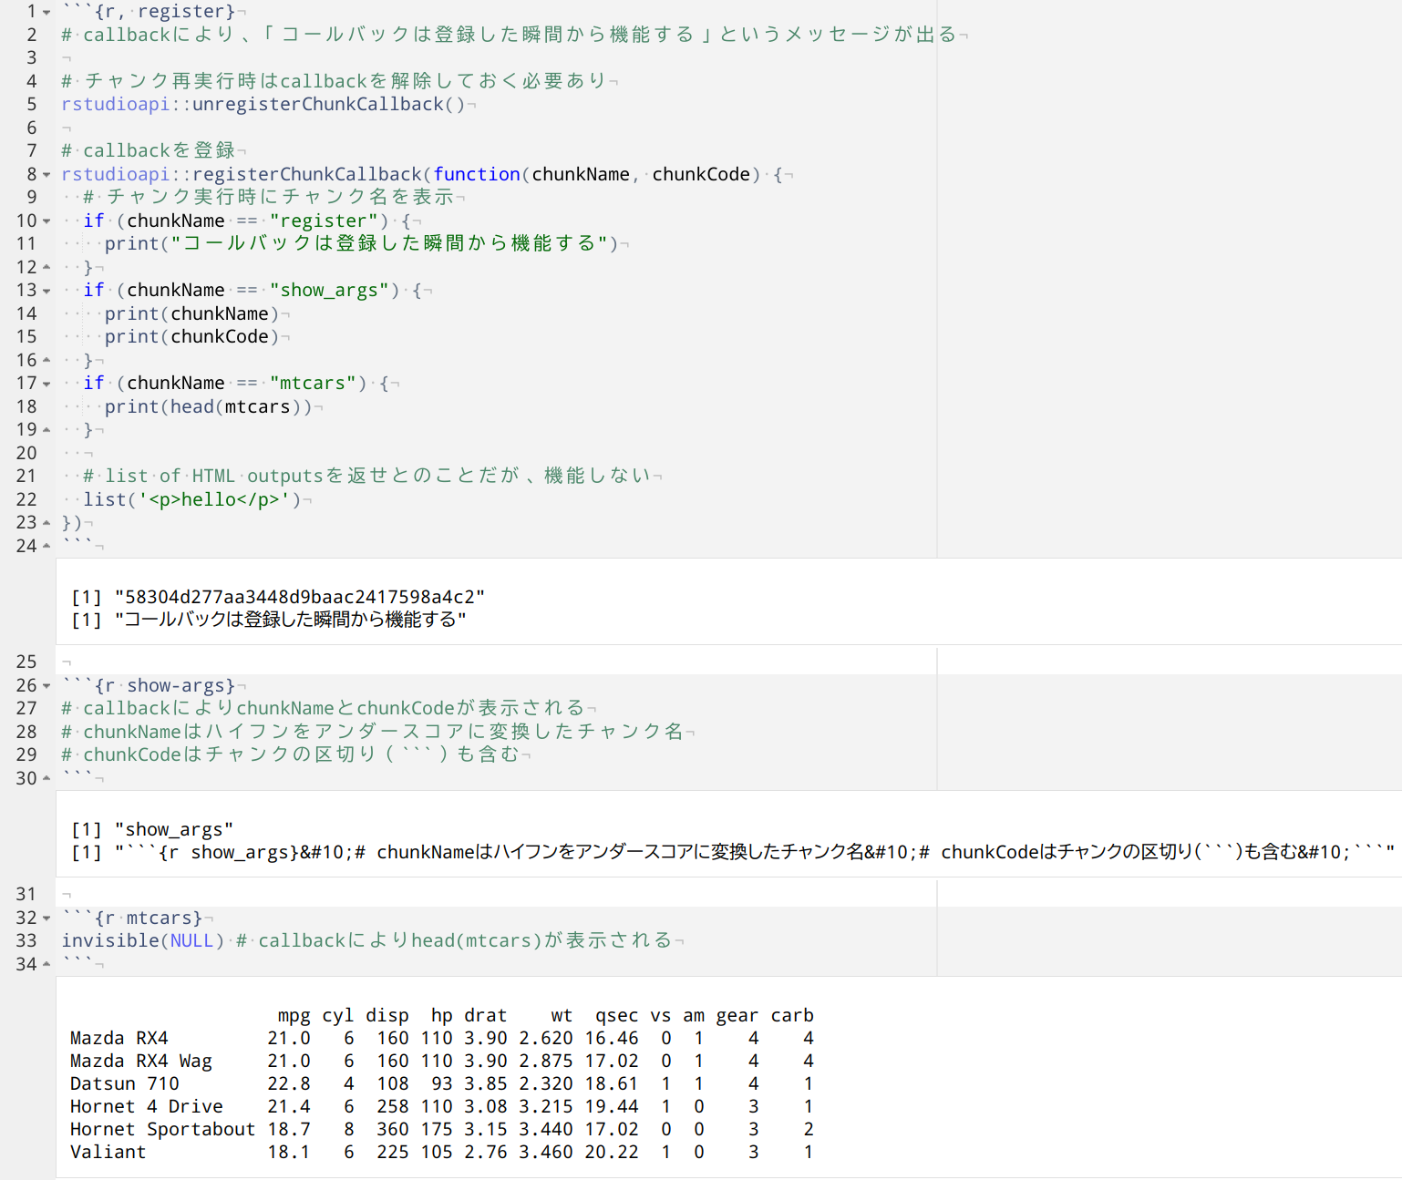1402x1180 pixels.
Task: Collapse the mtcars chunk at line 32
Action: (46, 918)
